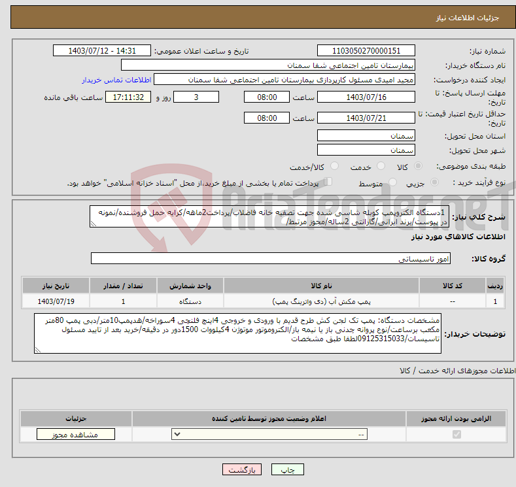Click the need date cell 1403/07/19
516x487 pixels.
coord(56,301)
